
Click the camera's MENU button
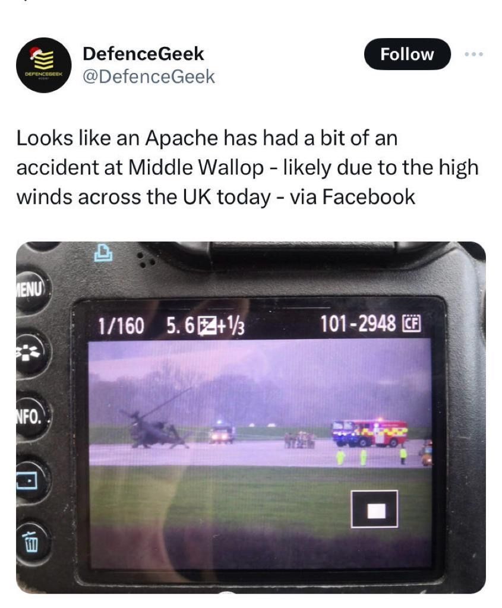coord(30,290)
